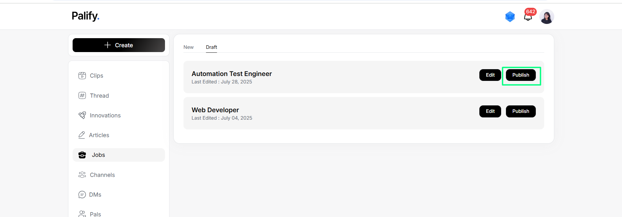Open notifications bell with 642 badge
622x217 pixels.
click(x=528, y=17)
